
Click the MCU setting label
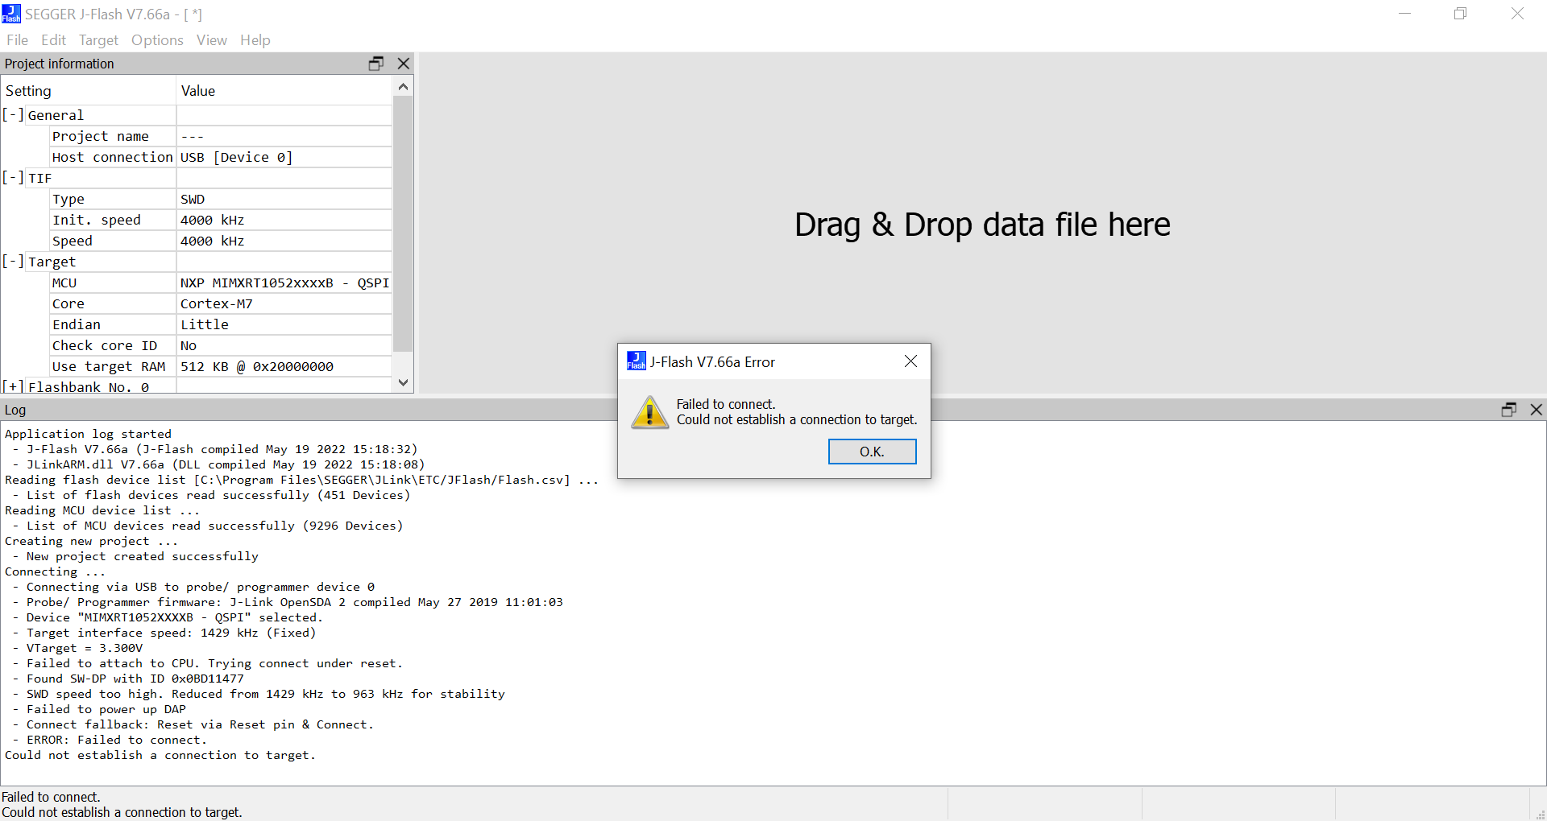[112, 283]
